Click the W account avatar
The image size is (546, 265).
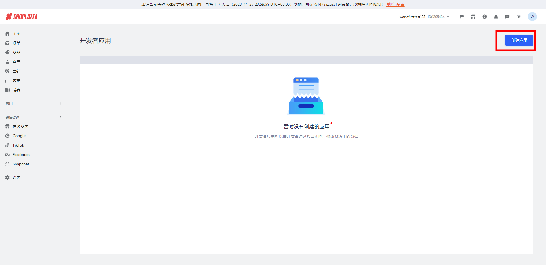532,17
